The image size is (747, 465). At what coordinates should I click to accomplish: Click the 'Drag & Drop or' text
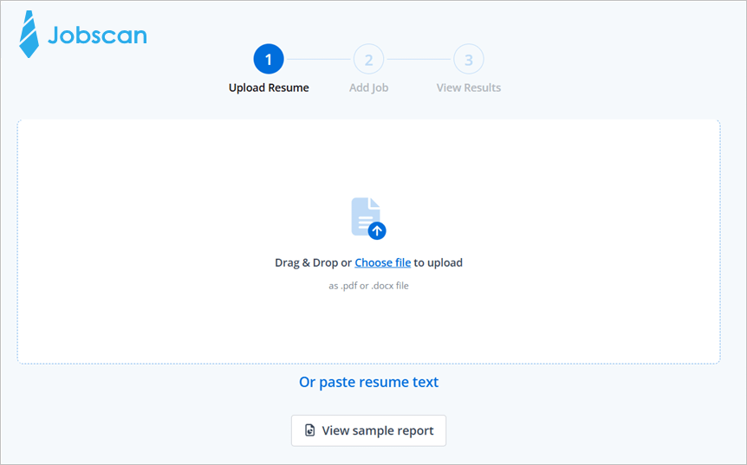(313, 262)
